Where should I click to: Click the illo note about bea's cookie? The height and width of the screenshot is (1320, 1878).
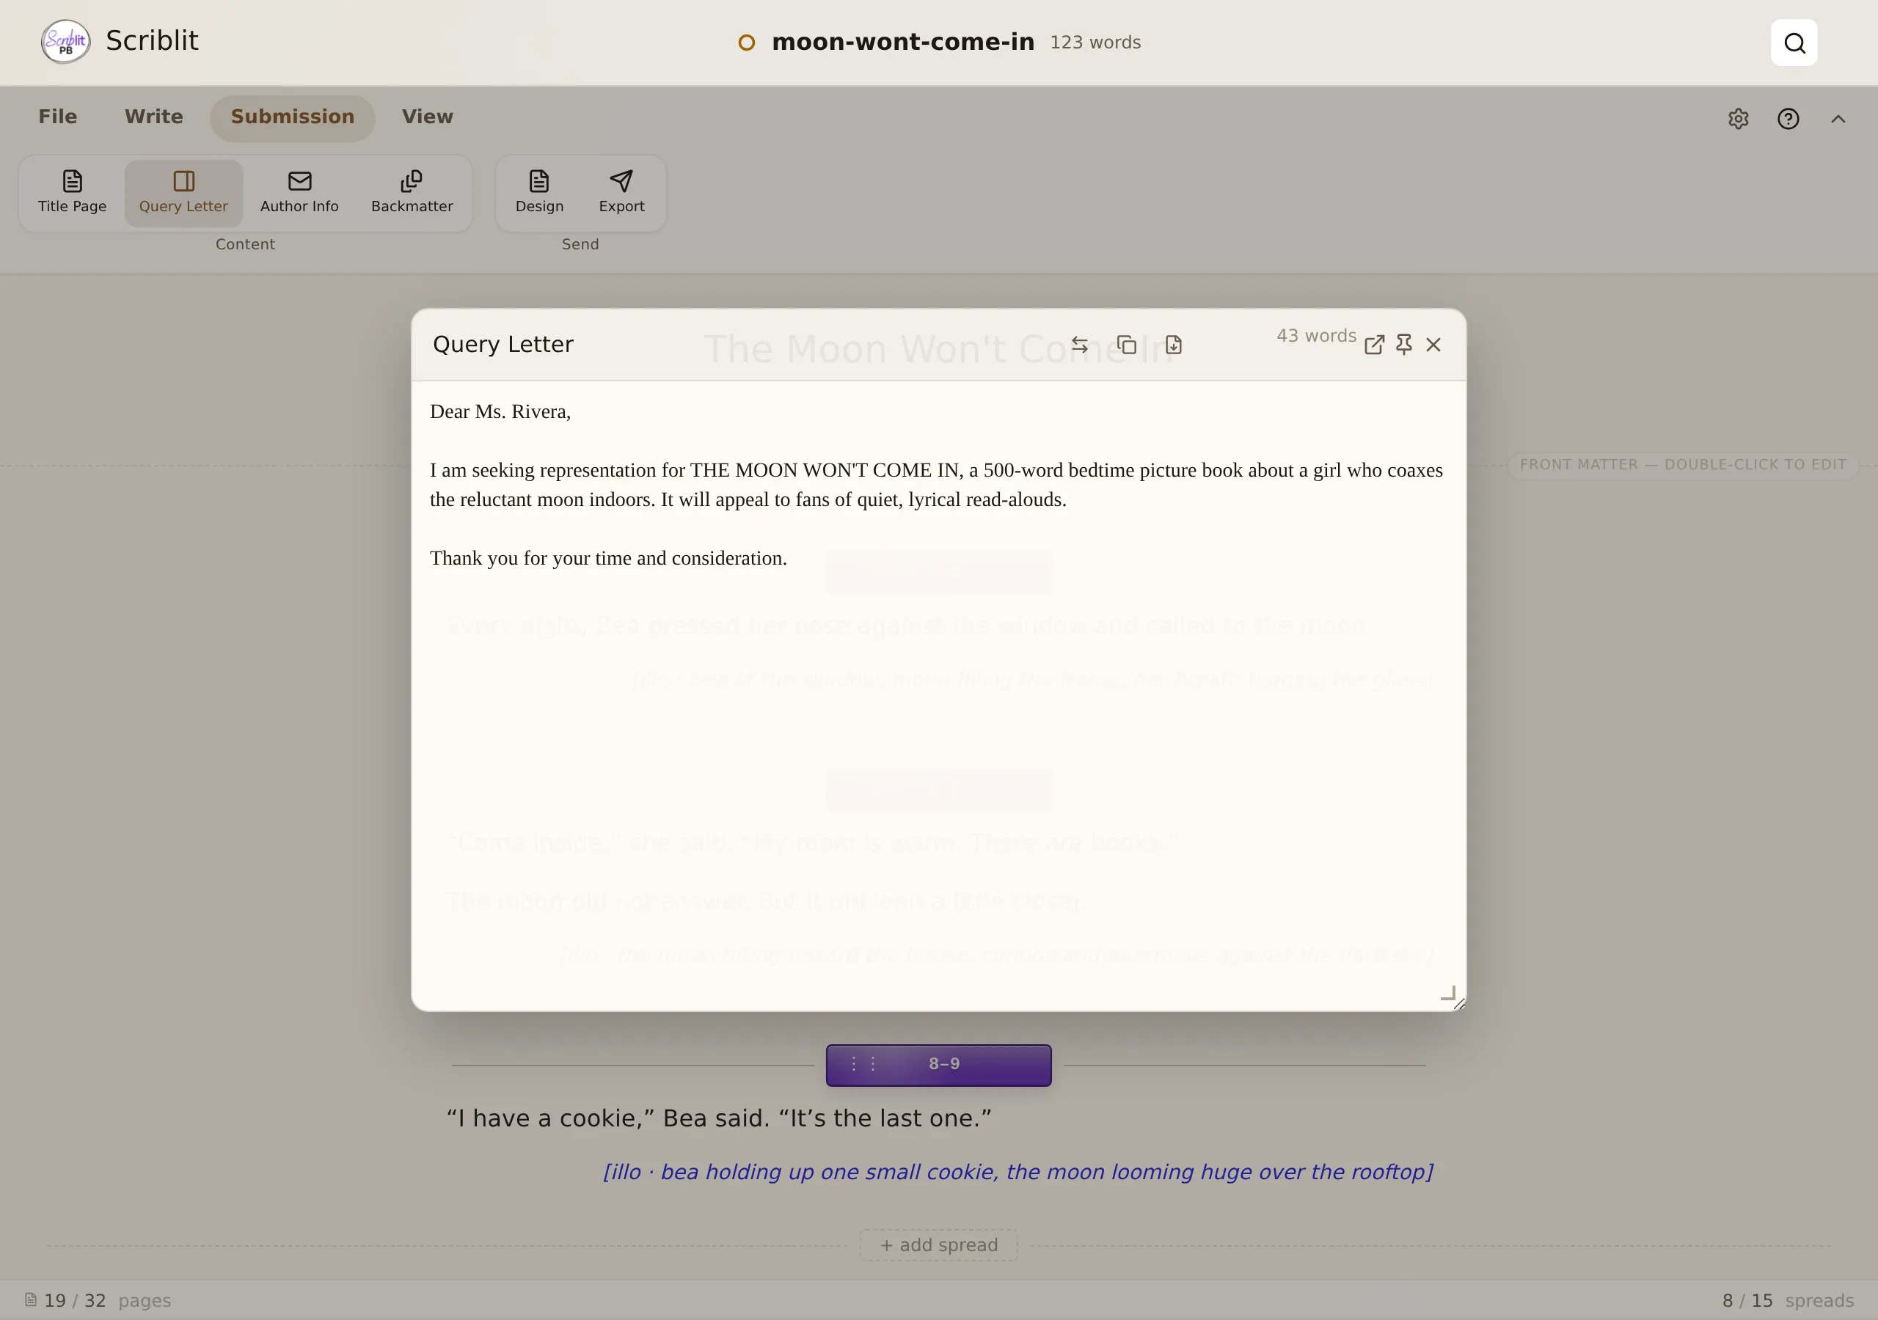[x=1017, y=1172]
